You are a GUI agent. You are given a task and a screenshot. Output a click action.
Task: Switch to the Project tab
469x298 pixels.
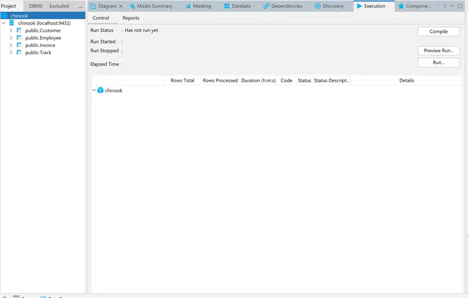pyautogui.click(x=9, y=6)
